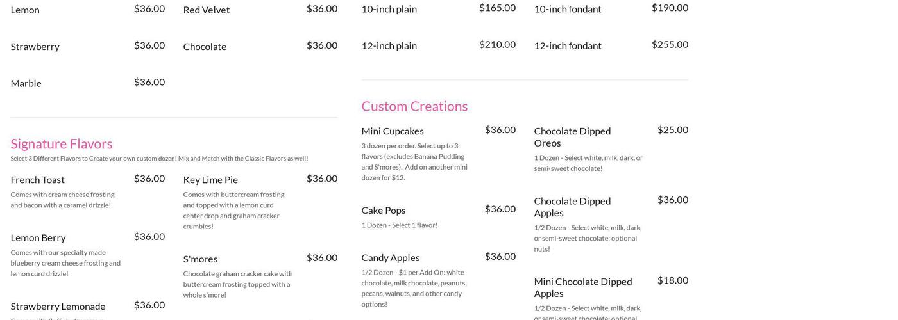This screenshot has width=898, height=320.
Task: Click the Custom Creations heading
Action: coord(414,106)
